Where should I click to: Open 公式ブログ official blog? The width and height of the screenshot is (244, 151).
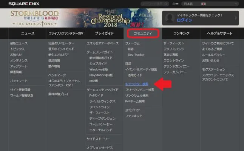click(x=133, y=110)
